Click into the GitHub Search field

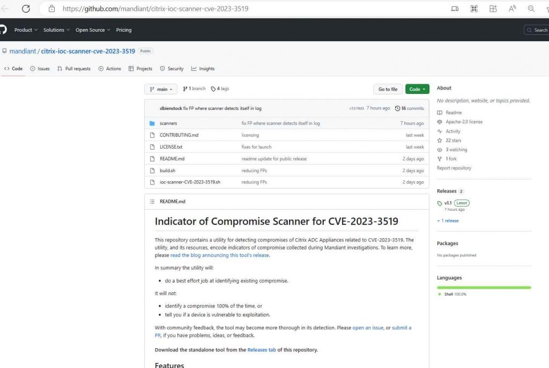tap(536, 30)
